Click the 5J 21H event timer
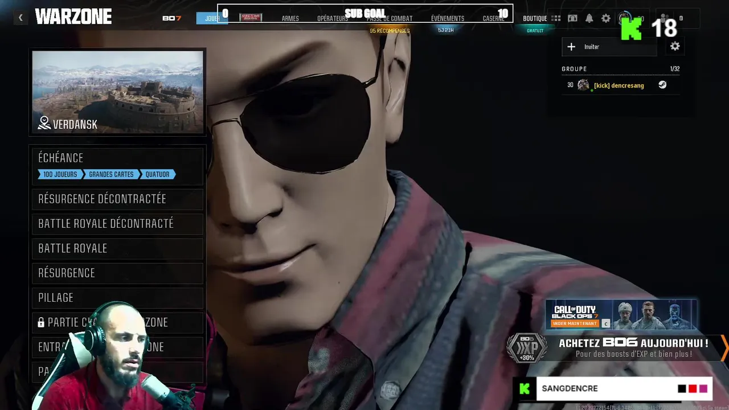The image size is (729, 410). pyautogui.click(x=446, y=30)
